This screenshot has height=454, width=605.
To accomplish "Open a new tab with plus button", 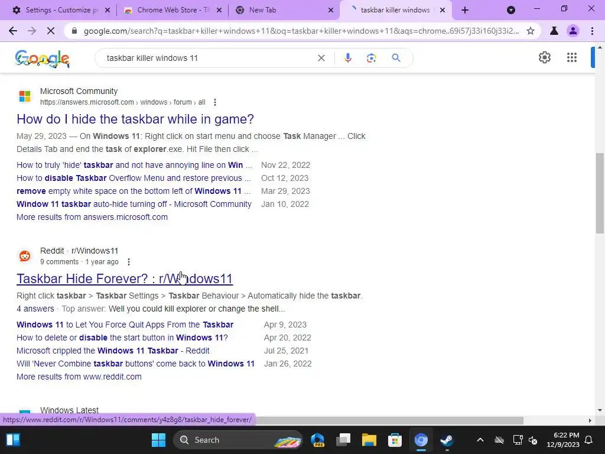I will (x=465, y=10).
